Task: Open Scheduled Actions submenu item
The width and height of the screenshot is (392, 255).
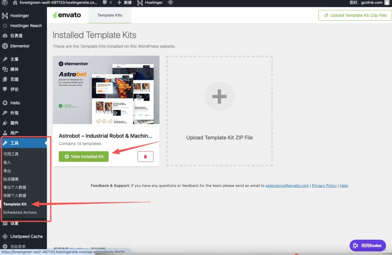Action: tap(20, 212)
